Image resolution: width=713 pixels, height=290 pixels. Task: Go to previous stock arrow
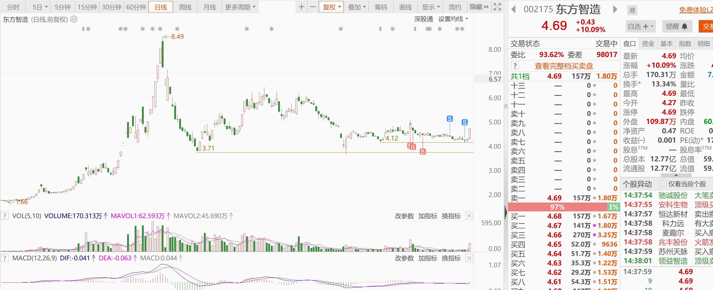[514, 9]
